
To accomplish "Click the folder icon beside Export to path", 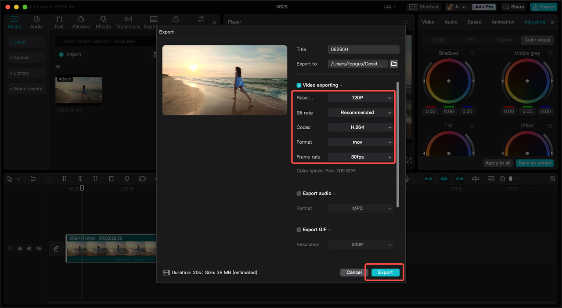I will pos(394,64).
